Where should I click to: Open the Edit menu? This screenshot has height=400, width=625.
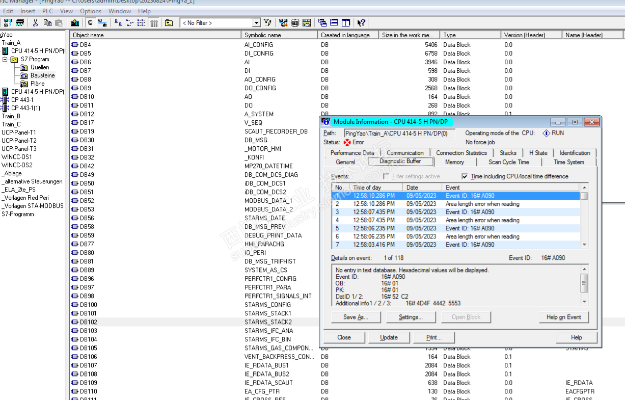pyautogui.click(x=8, y=11)
